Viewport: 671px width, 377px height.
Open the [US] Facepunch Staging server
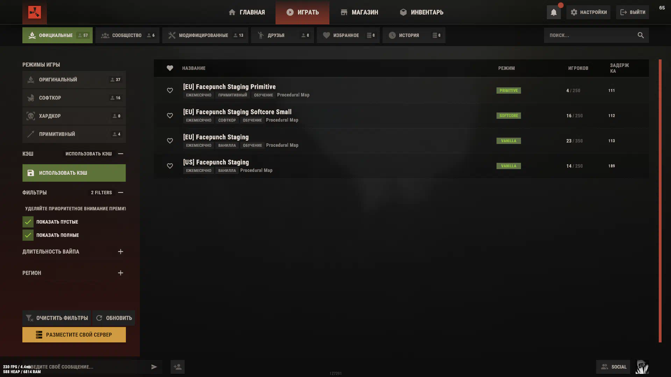coord(401,166)
